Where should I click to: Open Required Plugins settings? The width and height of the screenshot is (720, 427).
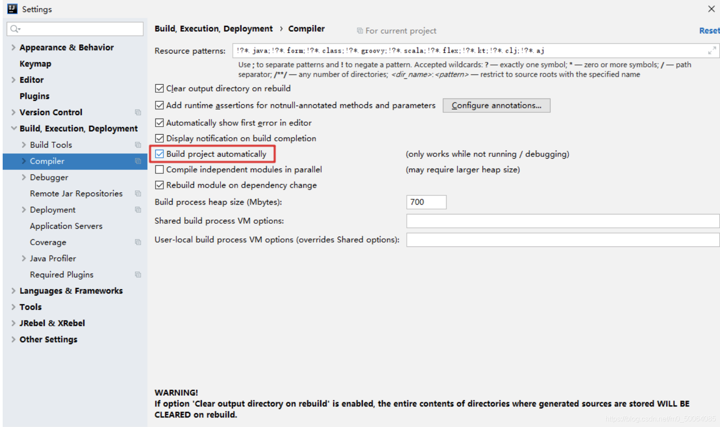(62, 275)
